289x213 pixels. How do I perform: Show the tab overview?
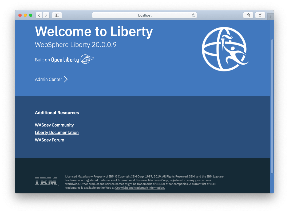click(260, 15)
